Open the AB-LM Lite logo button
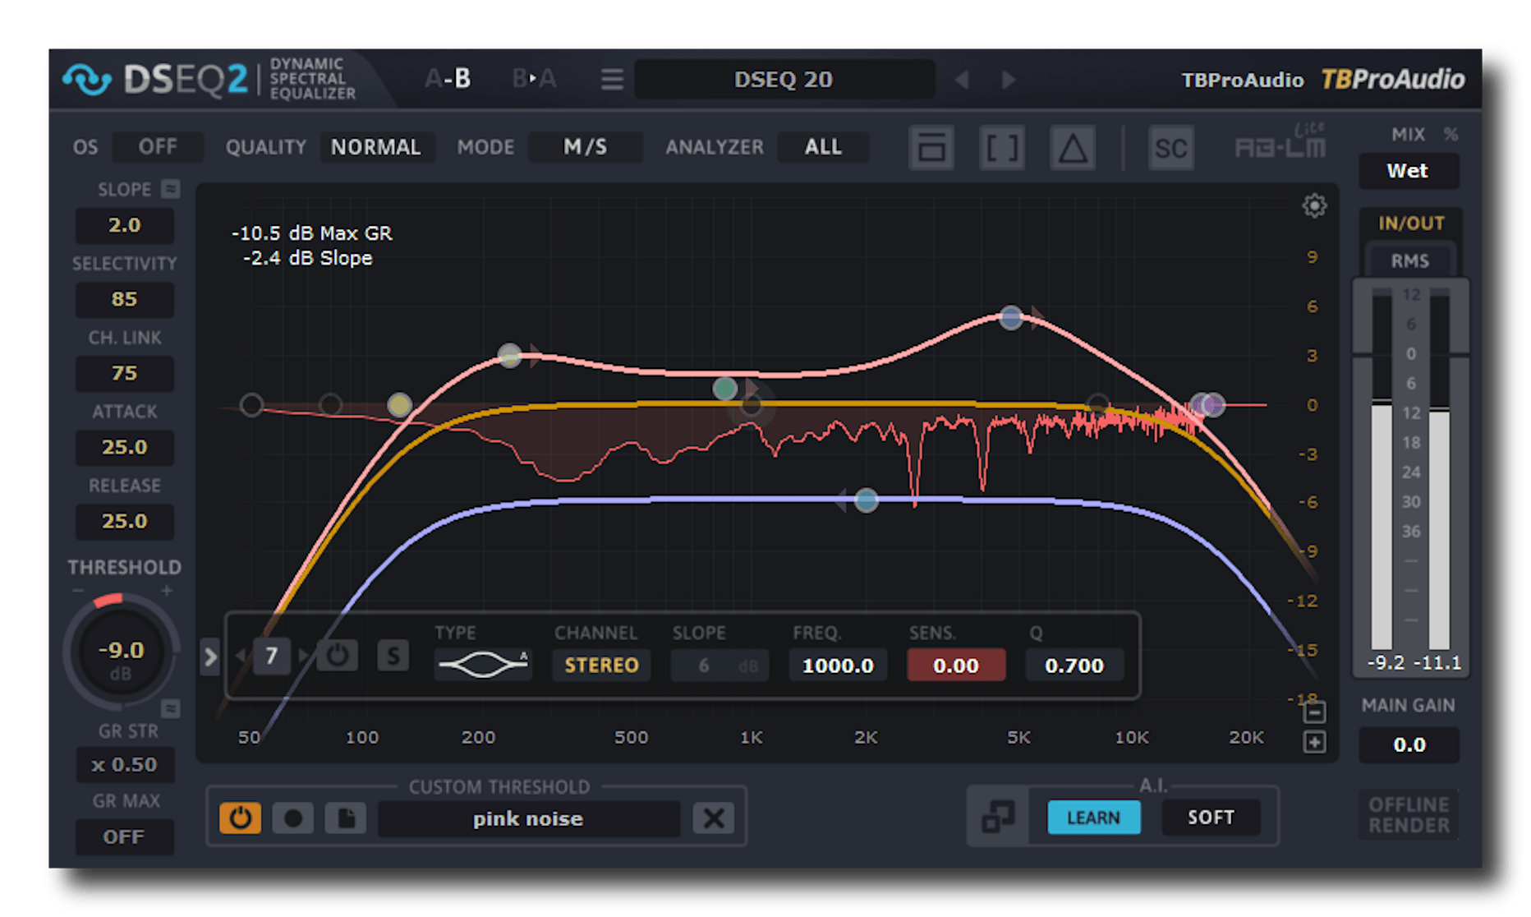The image size is (1531, 917). coord(1282,144)
